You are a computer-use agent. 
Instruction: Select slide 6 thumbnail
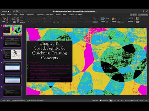pyautogui.click(x=12, y=91)
